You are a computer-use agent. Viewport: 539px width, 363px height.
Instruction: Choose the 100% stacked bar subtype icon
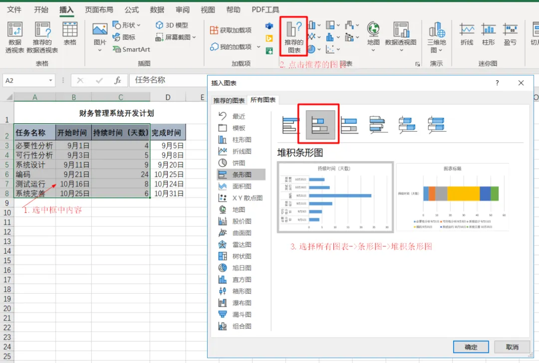(349, 125)
